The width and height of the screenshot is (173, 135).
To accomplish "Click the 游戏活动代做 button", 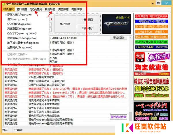I will [x=118, y=117].
